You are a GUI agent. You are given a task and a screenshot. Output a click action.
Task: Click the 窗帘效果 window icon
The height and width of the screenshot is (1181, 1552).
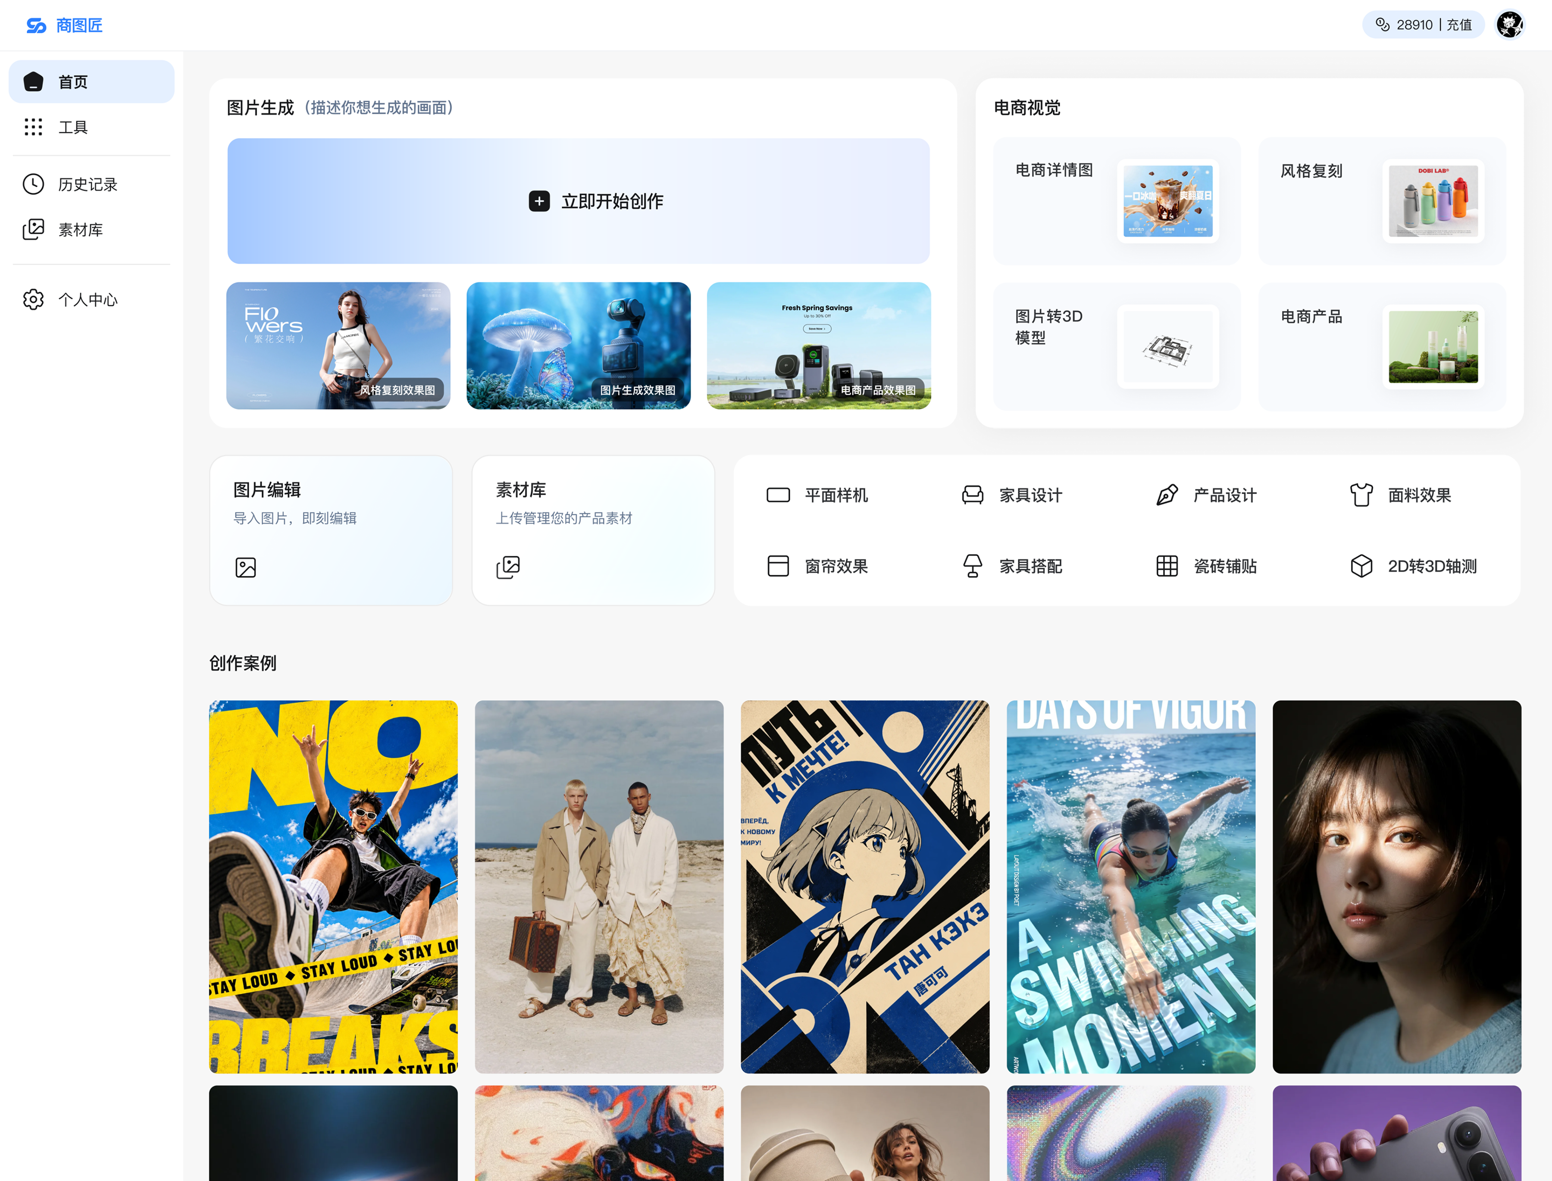pos(778,566)
